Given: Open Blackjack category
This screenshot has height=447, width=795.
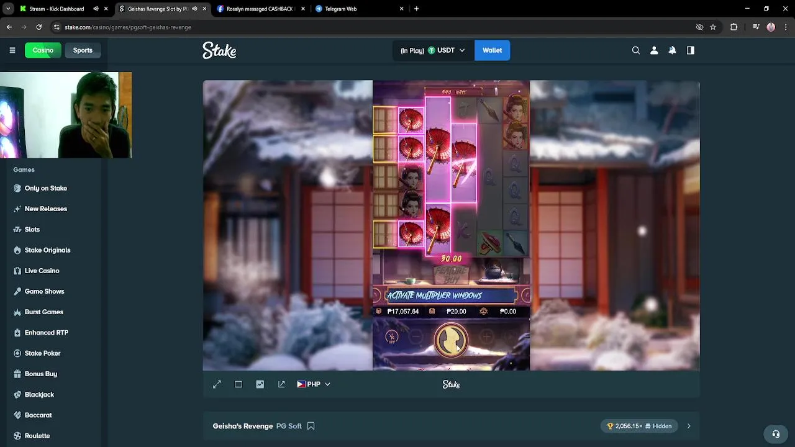Looking at the screenshot, I should coord(40,394).
